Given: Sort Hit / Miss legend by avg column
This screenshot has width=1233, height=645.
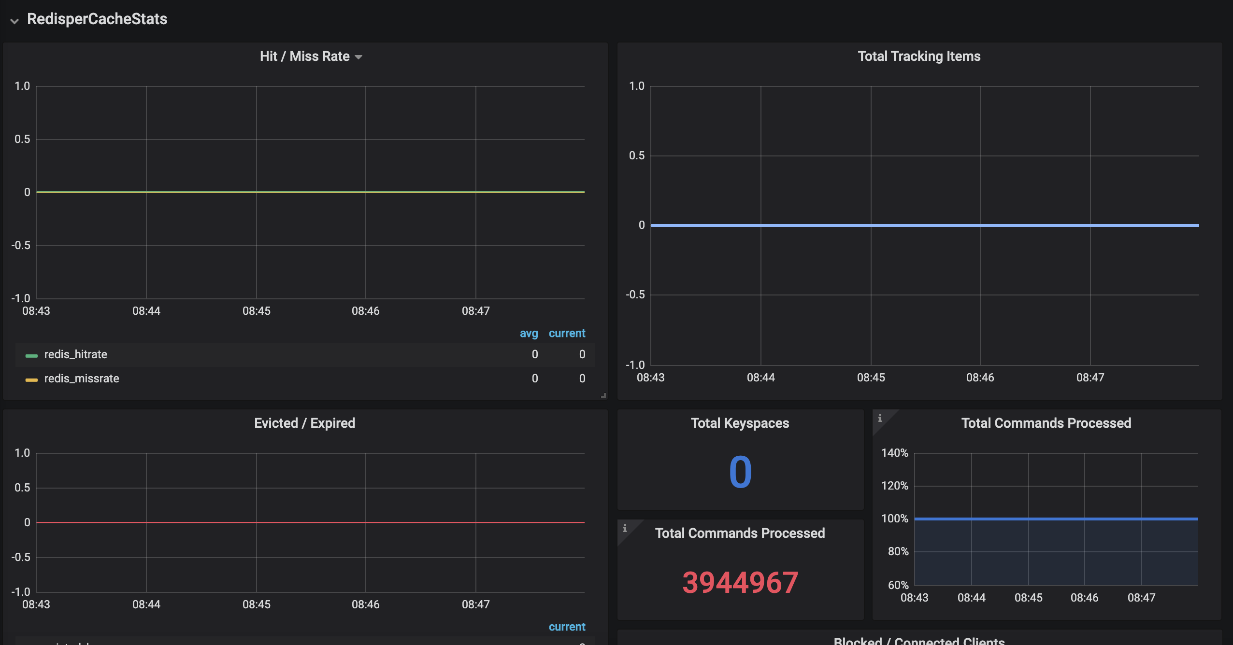Looking at the screenshot, I should pyautogui.click(x=529, y=333).
